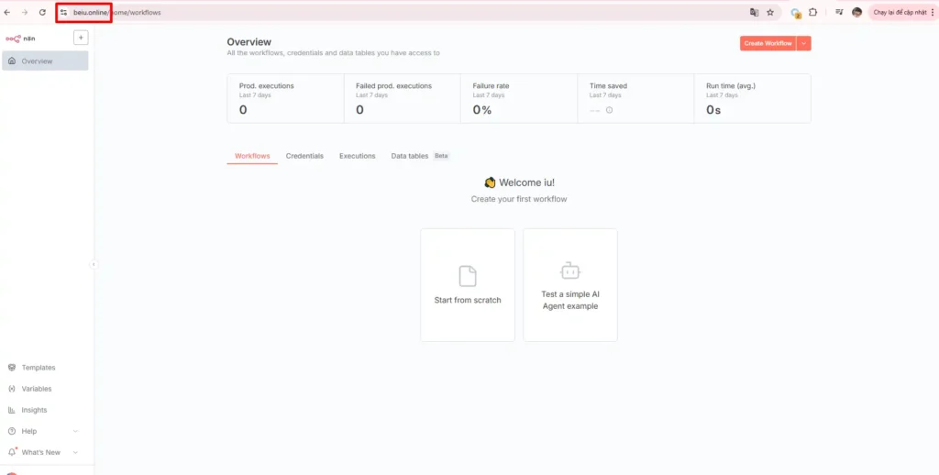Select Overview in the sidebar
The image size is (939, 475).
pyautogui.click(x=45, y=61)
